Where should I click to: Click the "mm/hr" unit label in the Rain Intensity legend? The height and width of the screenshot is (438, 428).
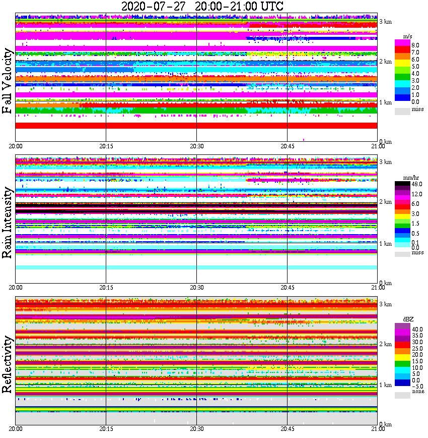[x=411, y=178]
